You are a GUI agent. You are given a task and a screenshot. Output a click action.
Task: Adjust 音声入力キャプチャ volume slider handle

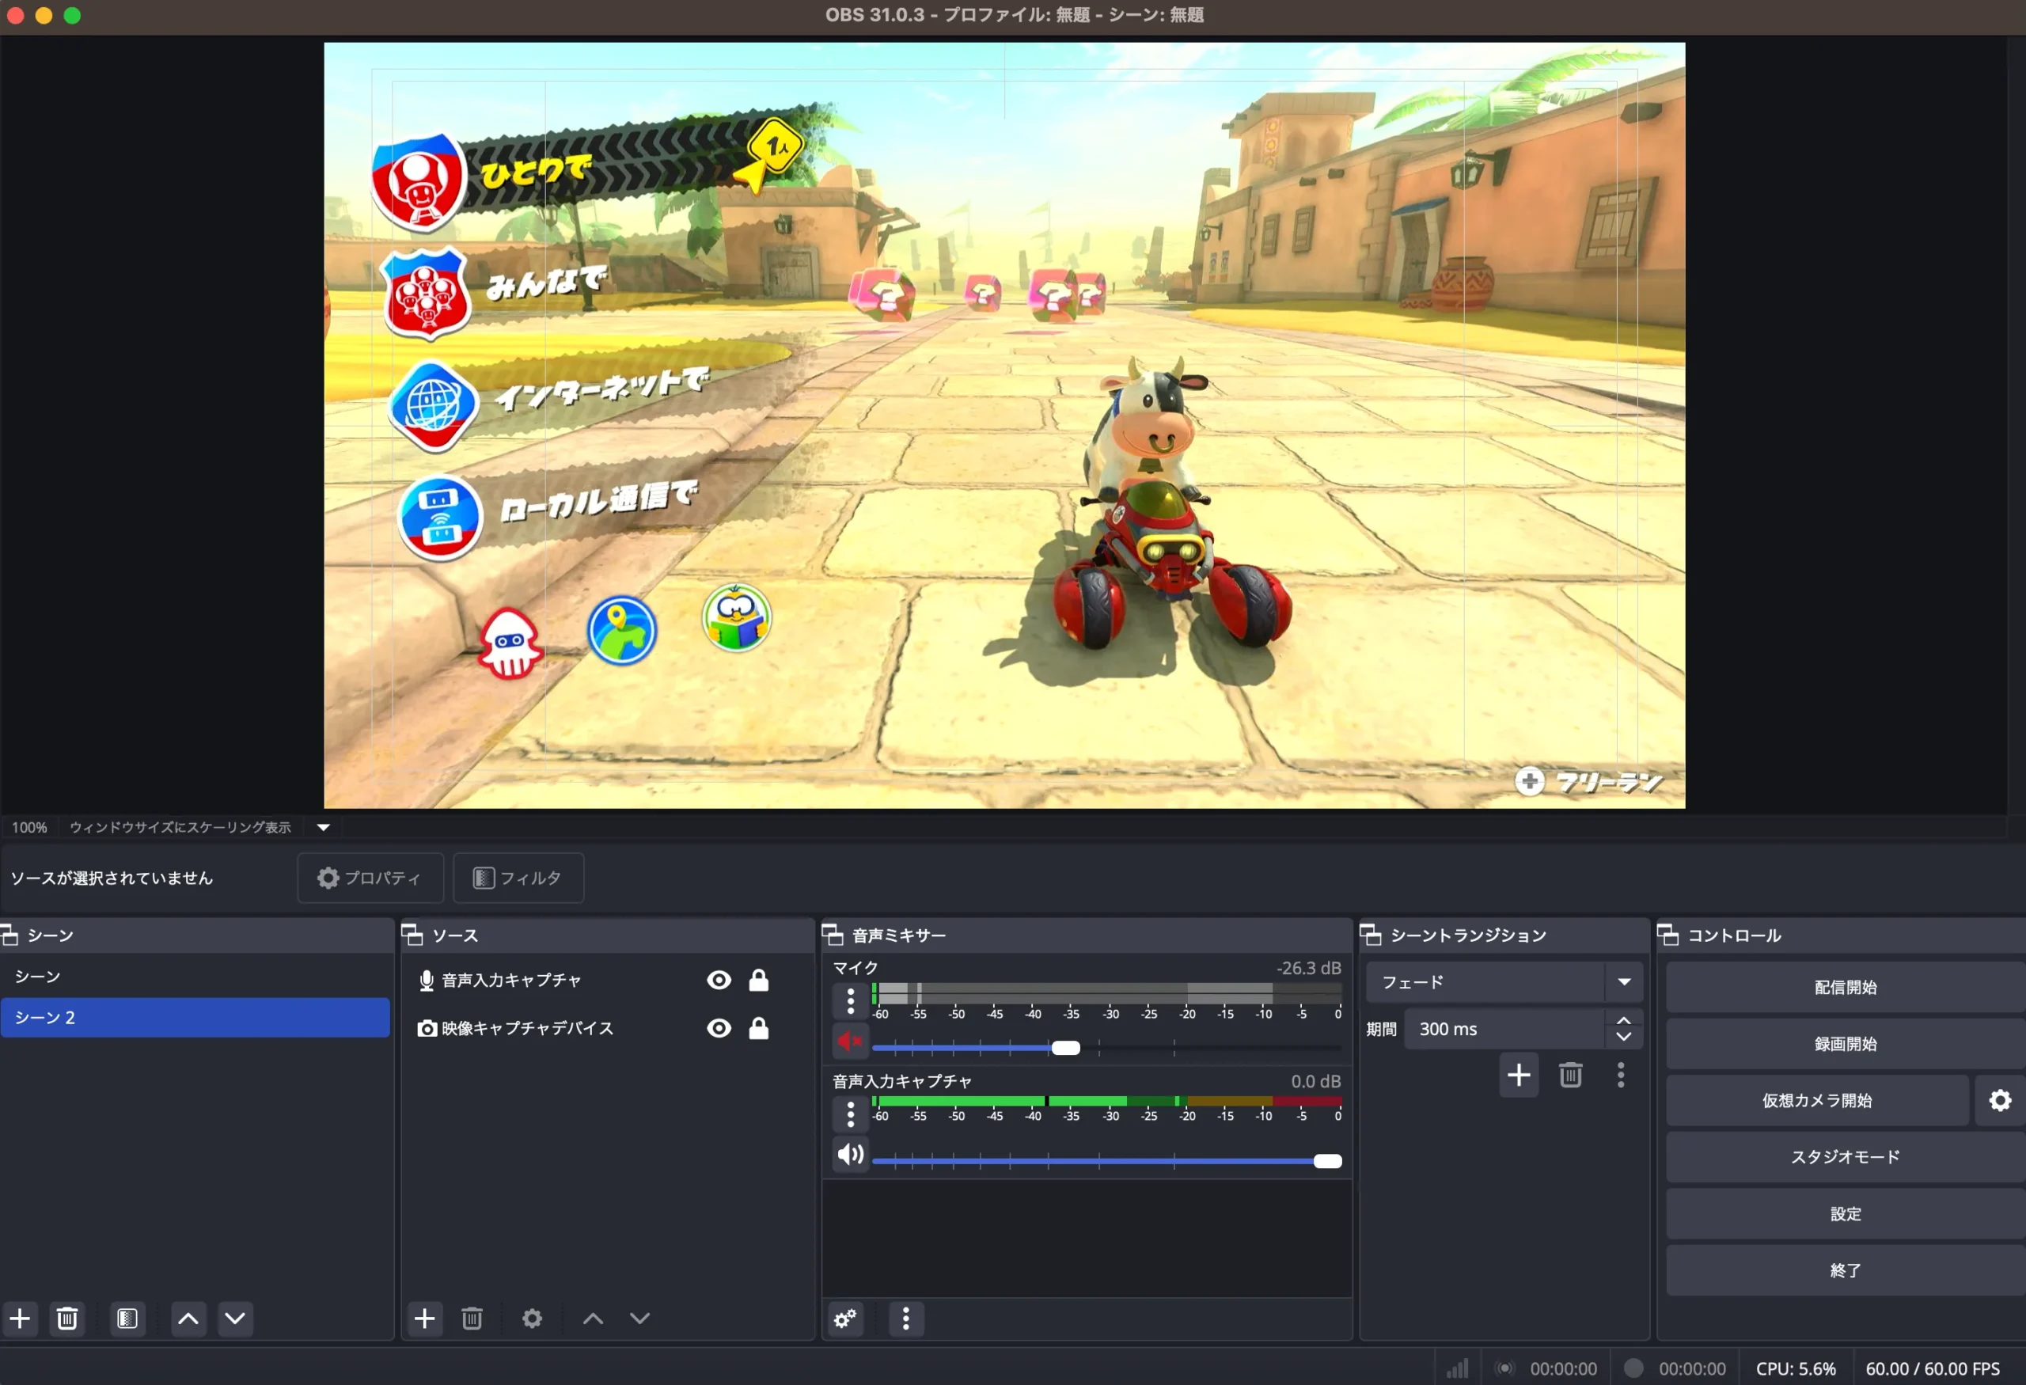[x=1327, y=1161]
